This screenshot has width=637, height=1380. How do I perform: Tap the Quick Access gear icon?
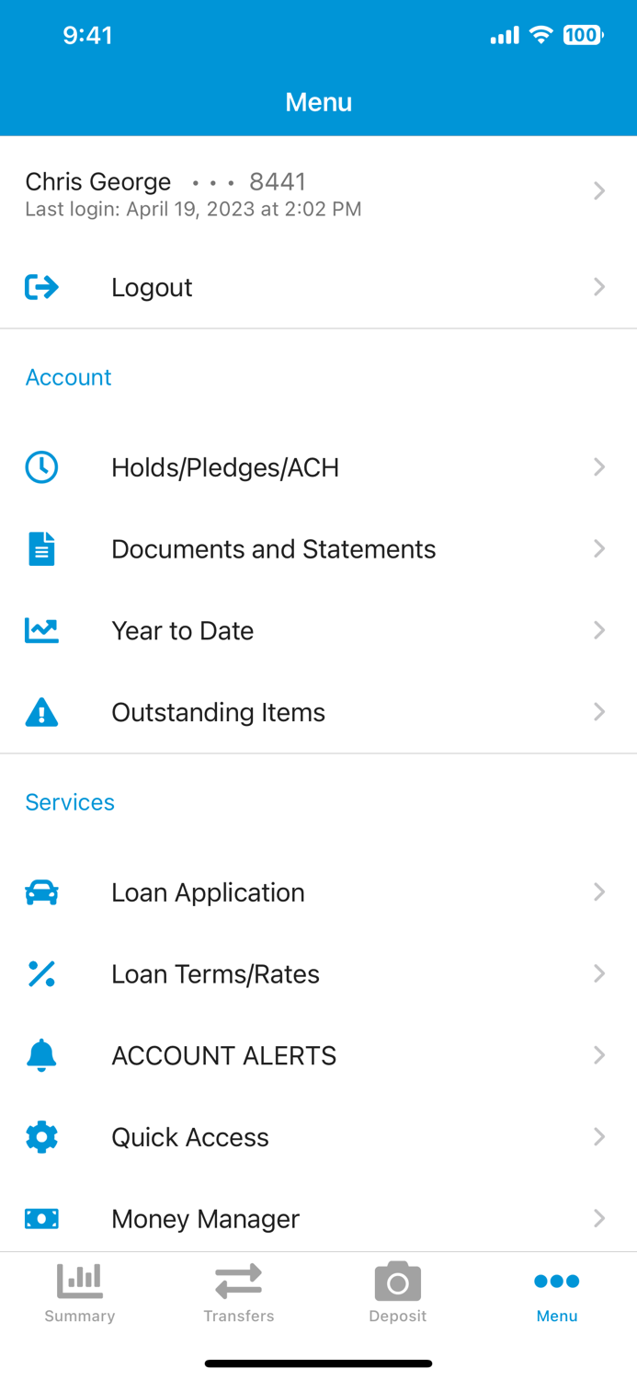point(41,1137)
